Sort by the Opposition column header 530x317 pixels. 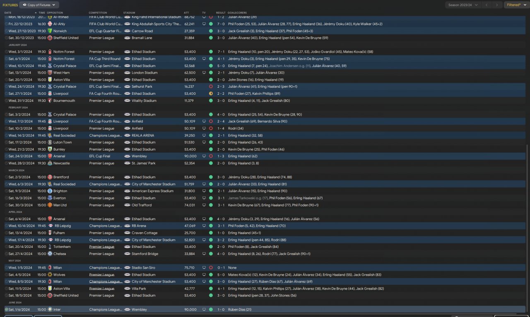pyautogui.click(x=55, y=13)
